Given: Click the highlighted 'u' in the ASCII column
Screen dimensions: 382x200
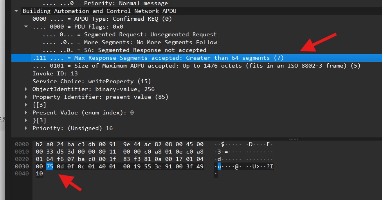Looking at the screenshot, I should (219, 166).
